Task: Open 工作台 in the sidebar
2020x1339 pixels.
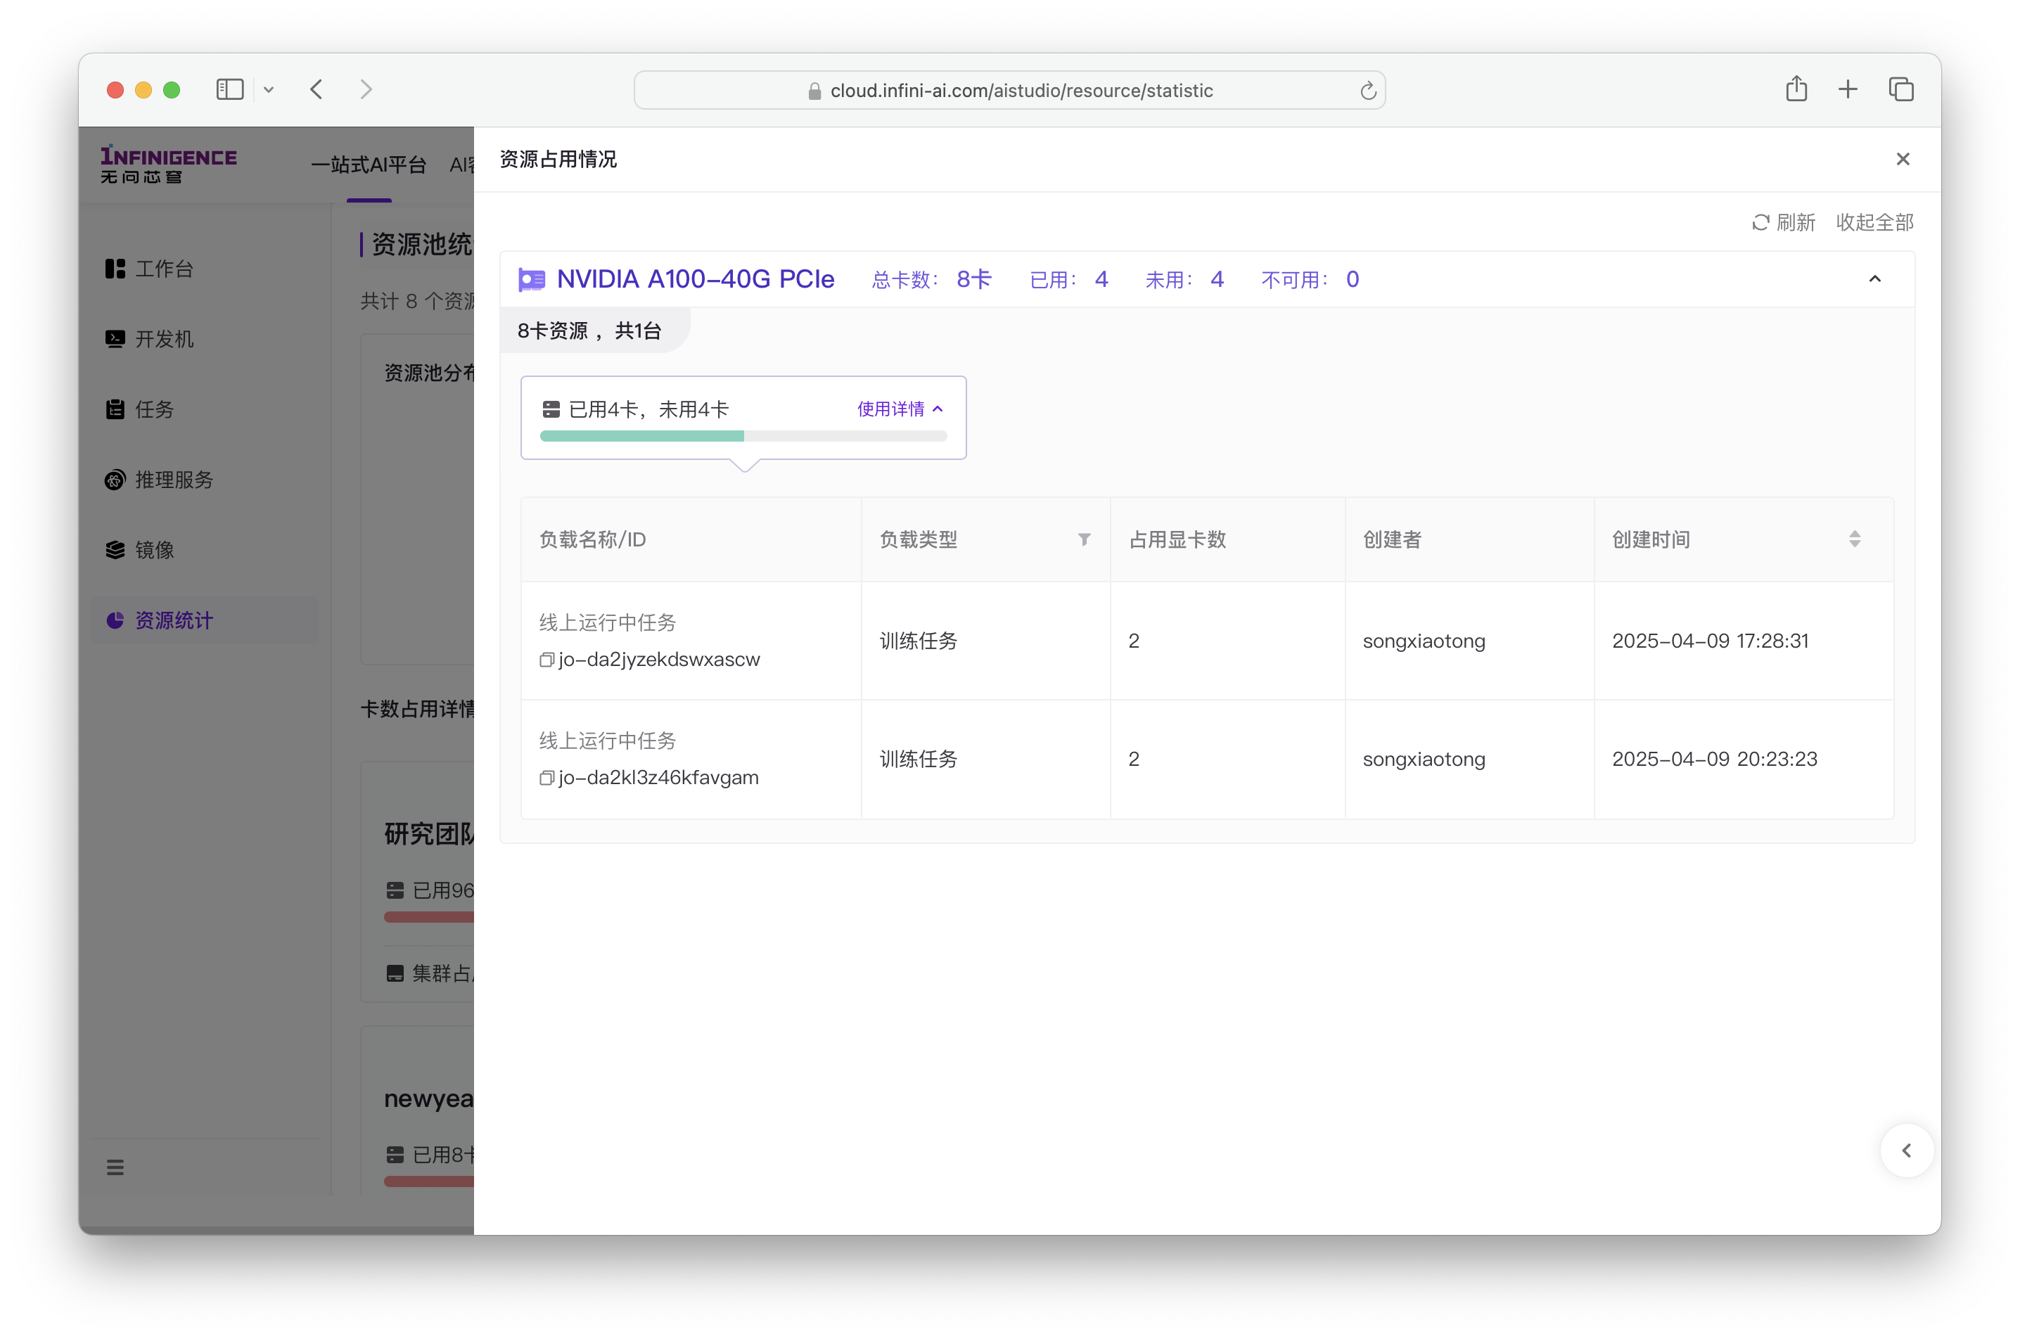Action: click(x=204, y=269)
